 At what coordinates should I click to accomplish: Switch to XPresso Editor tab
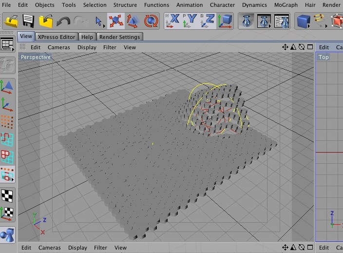tap(57, 37)
